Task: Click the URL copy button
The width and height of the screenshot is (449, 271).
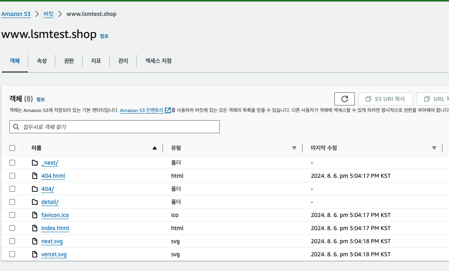Action: pyautogui.click(x=433, y=99)
